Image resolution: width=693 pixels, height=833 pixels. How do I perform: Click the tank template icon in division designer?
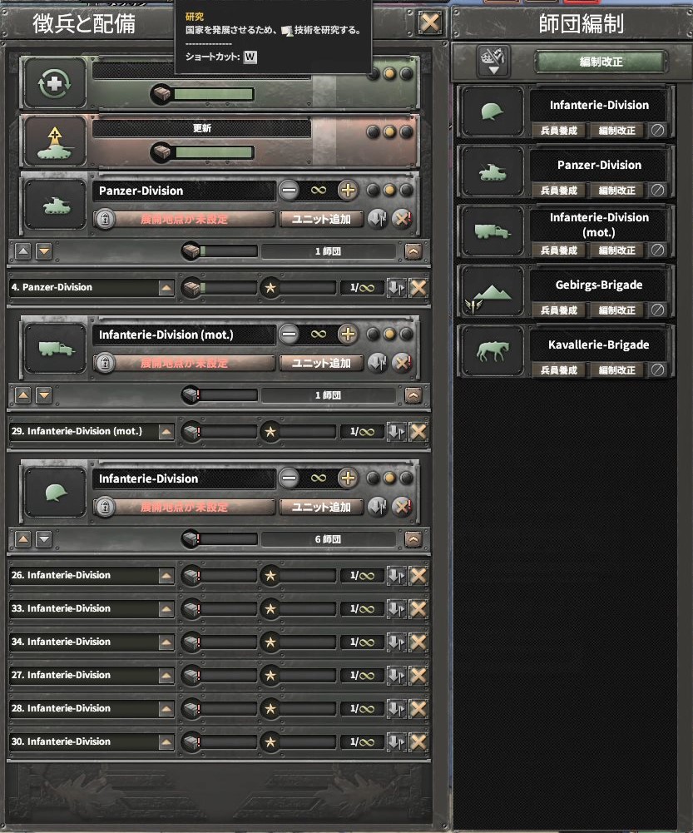pos(493,171)
